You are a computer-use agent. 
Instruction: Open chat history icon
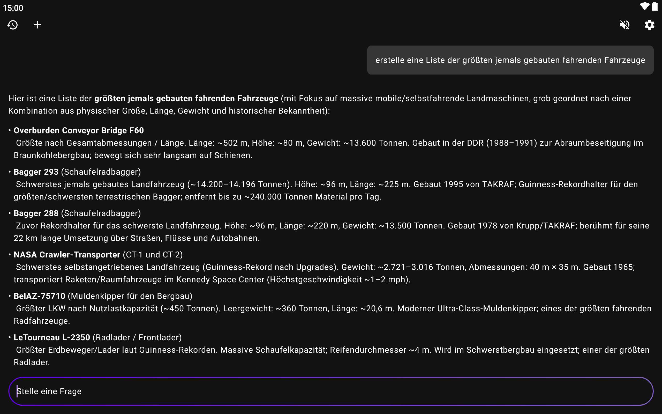coord(13,25)
